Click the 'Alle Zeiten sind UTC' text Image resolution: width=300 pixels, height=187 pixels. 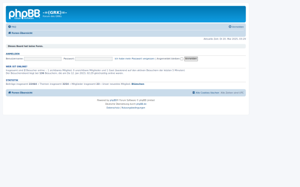tap(232, 93)
